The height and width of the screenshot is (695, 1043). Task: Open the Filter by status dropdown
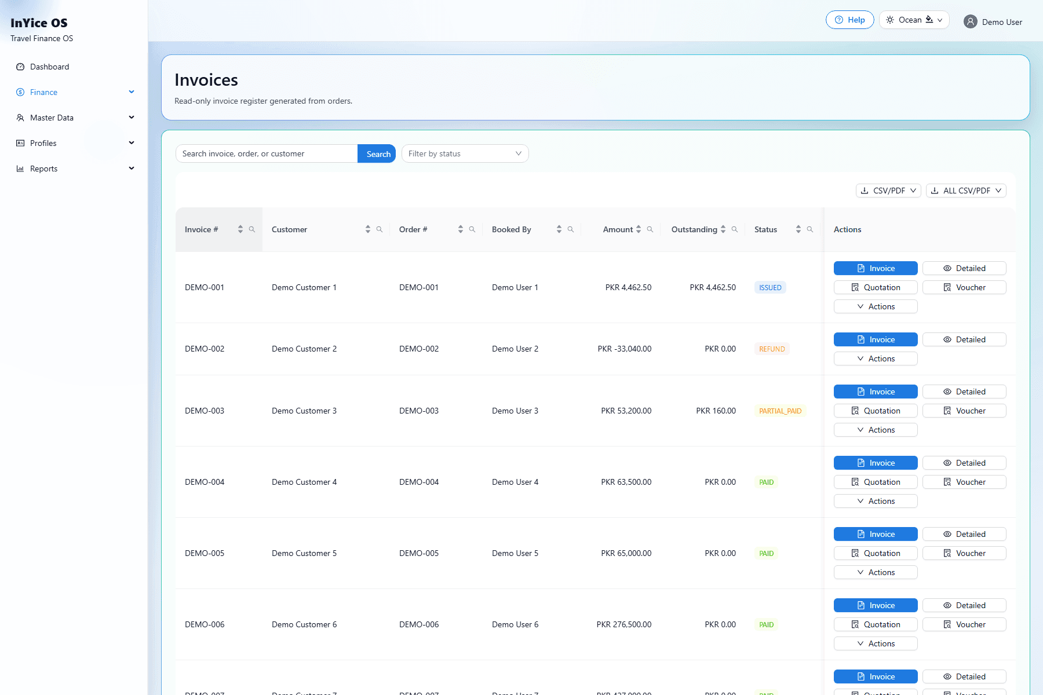pyautogui.click(x=465, y=153)
